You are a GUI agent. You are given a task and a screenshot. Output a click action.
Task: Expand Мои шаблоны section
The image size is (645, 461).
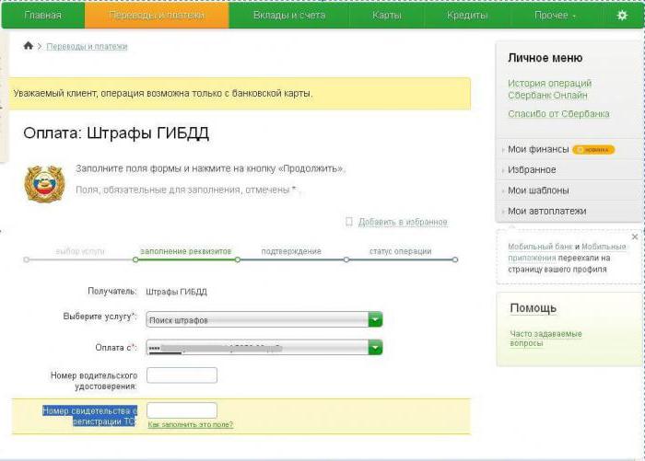538,190
